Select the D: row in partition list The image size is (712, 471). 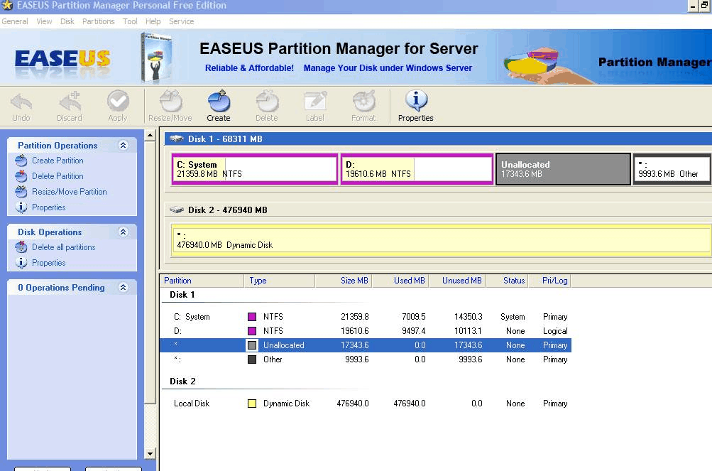366,331
